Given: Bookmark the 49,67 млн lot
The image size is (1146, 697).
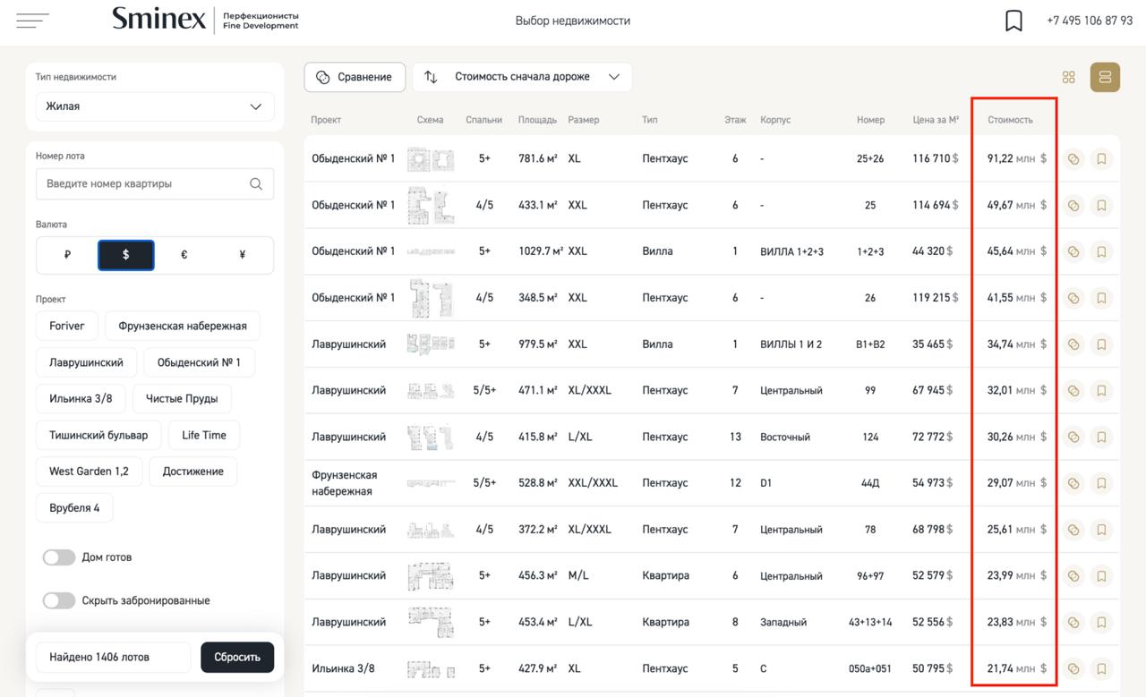Looking at the screenshot, I should point(1101,206).
